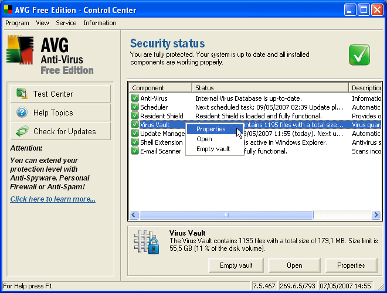387x293 pixels.
Task: Click the horizontal scrollbar thumb
Action: tap(226, 214)
